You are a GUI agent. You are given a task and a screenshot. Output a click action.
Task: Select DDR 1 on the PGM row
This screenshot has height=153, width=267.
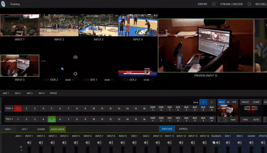point(153,108)
